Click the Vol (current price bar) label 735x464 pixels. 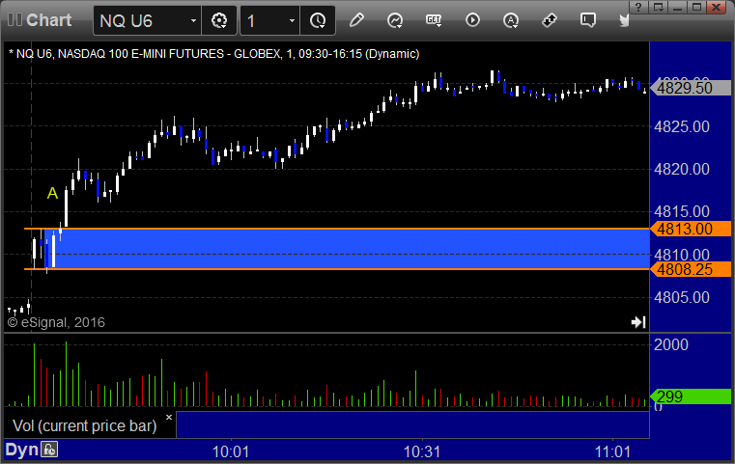click(x=85, y=425)
